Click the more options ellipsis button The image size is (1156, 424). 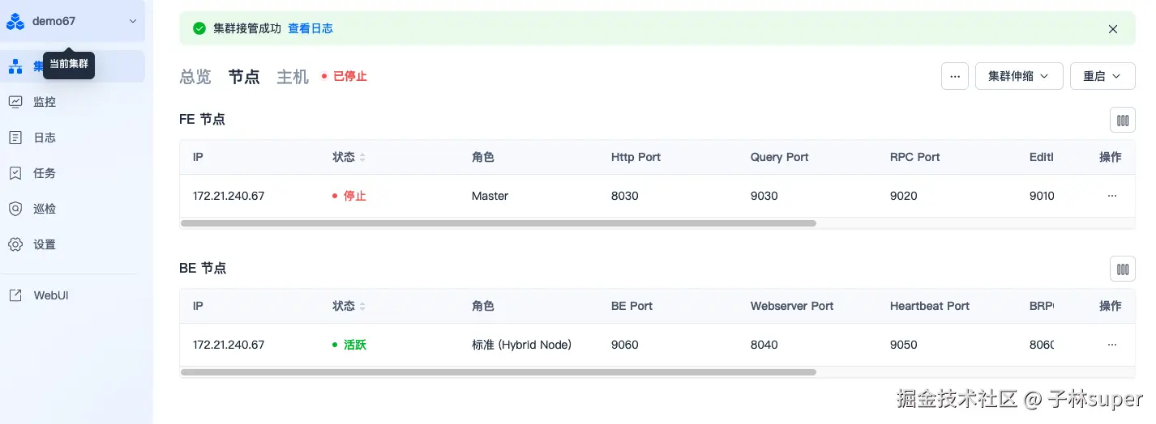954,76
